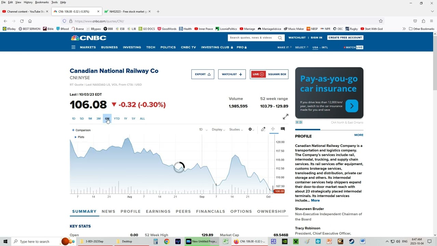The image size is (437, 246).
Task: Click the search magnifier icon
Action: point(280,38)
